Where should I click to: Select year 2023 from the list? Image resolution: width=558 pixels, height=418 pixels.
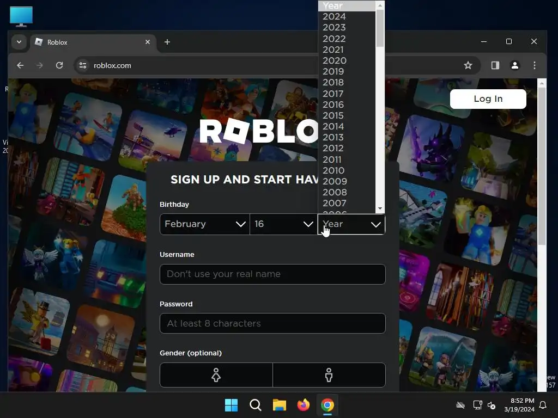point(346,27)
